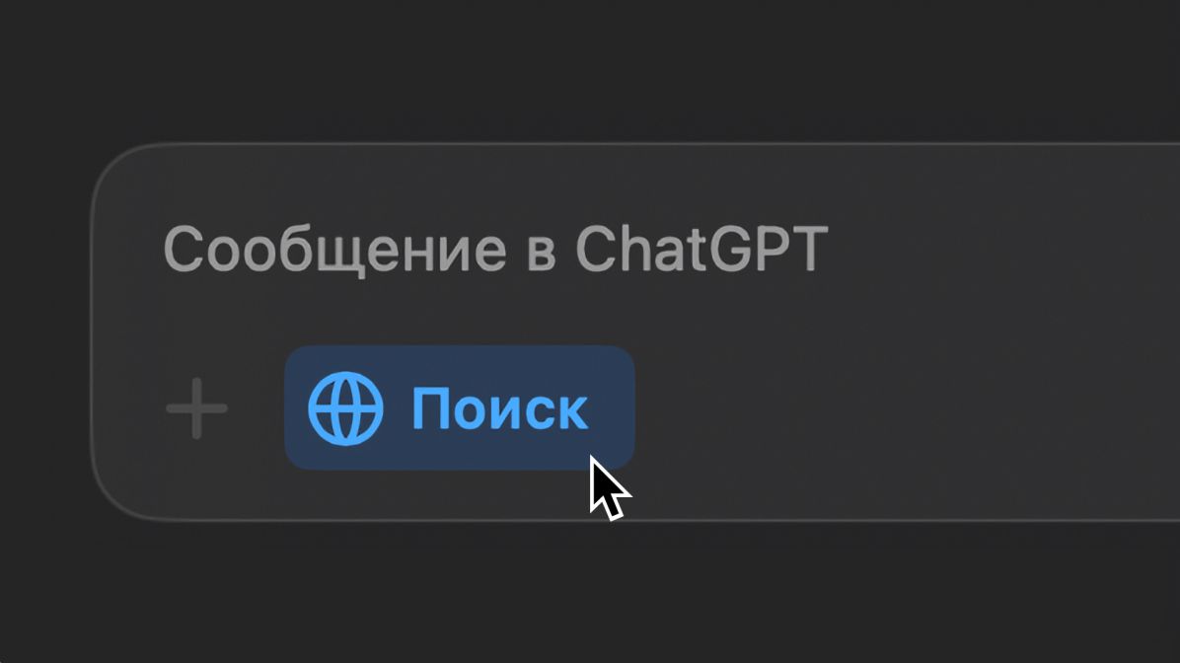Image resolution: width=1180 pixels, height=663 pixels.
Task: Toggle the Поиск web search button
Action: coord(459,407)
